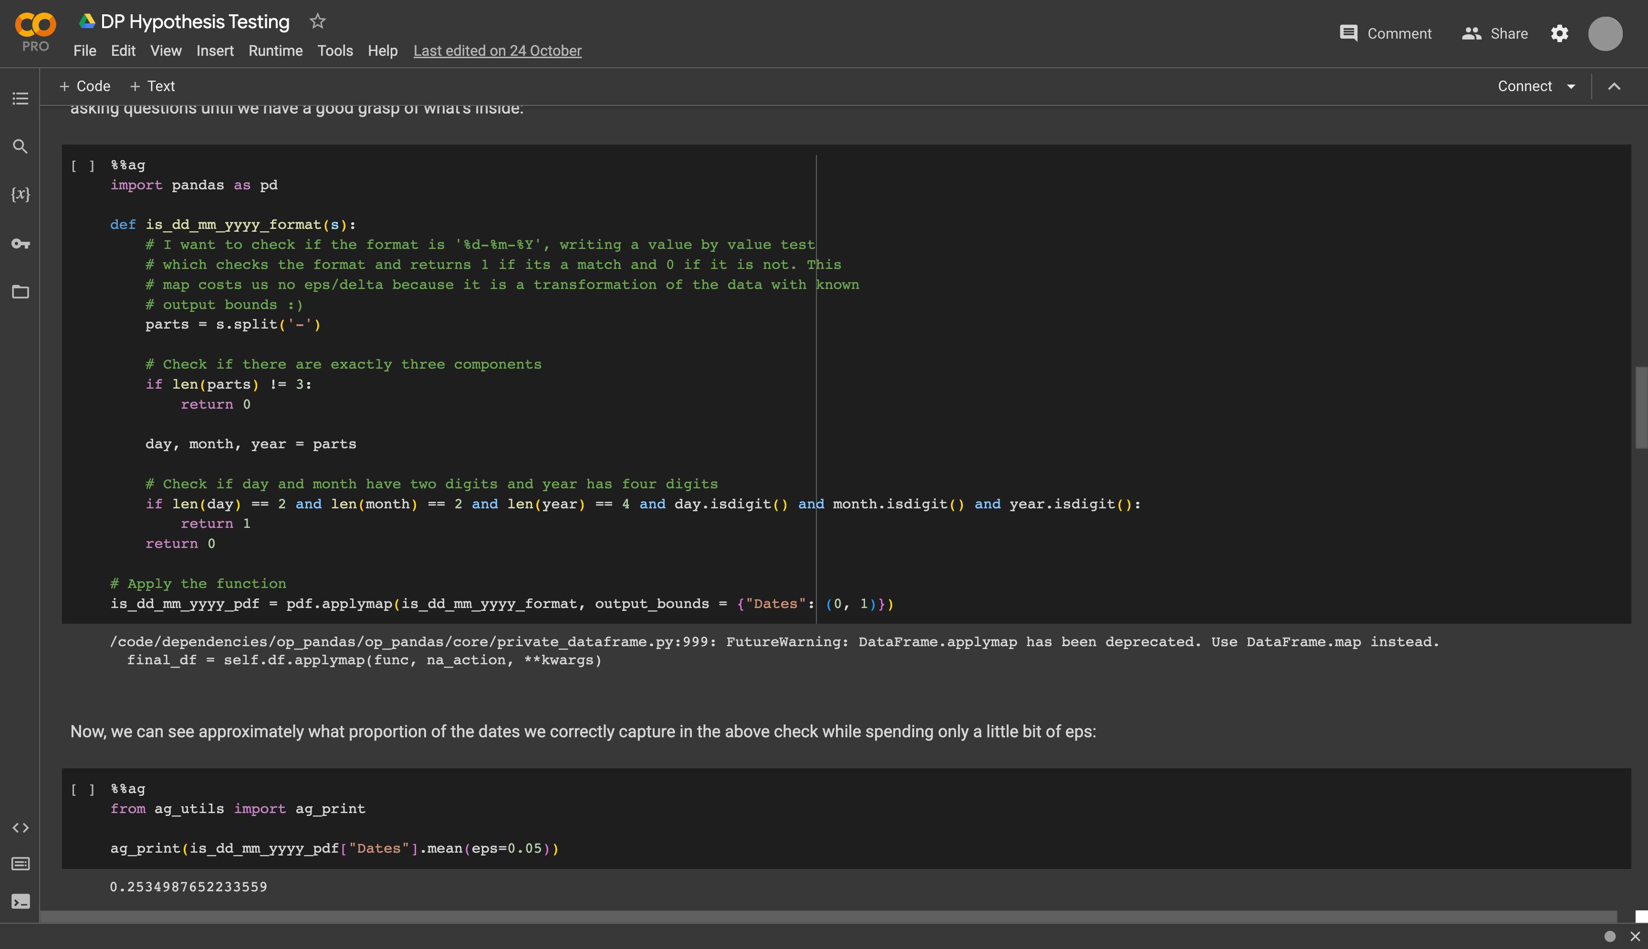Screen dimensions: 1648x949
Task: Click the vertical scrollbar thumb on right
Action: (1641, 407)
